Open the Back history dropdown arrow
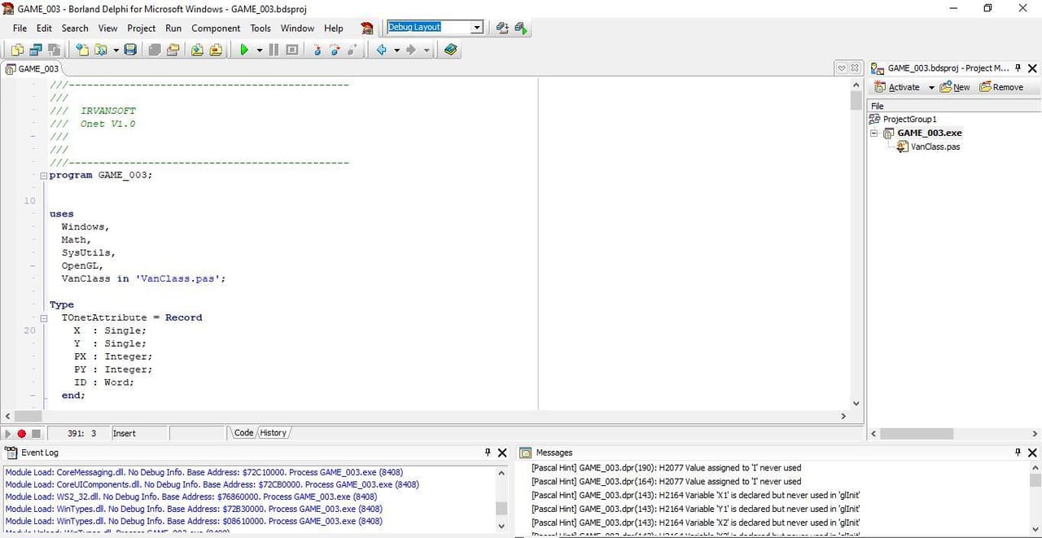Screen dimensions: 1042x538 396,50
